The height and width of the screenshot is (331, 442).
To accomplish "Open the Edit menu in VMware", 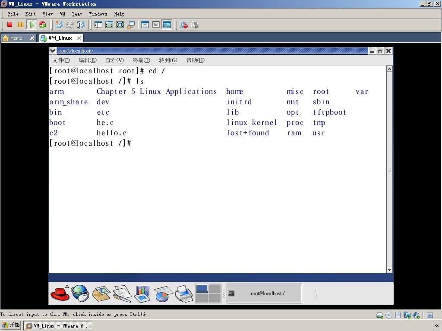I will [30, 14].
